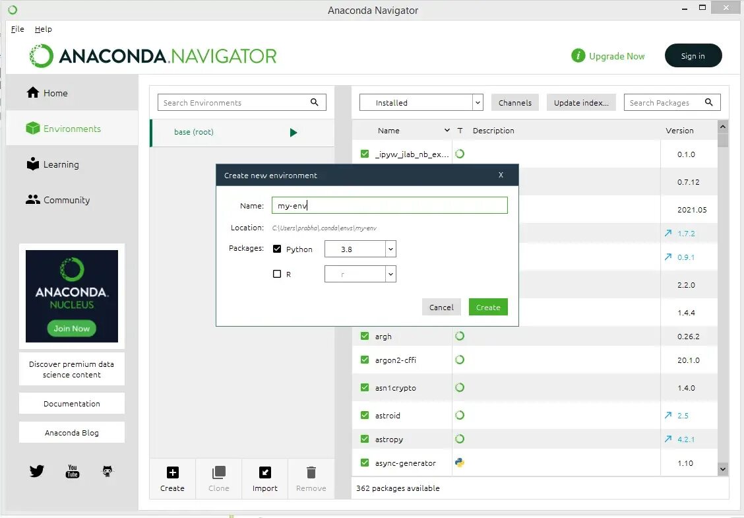Open the File menu
The height and width of the screenshot is (518, 744).
18,29
